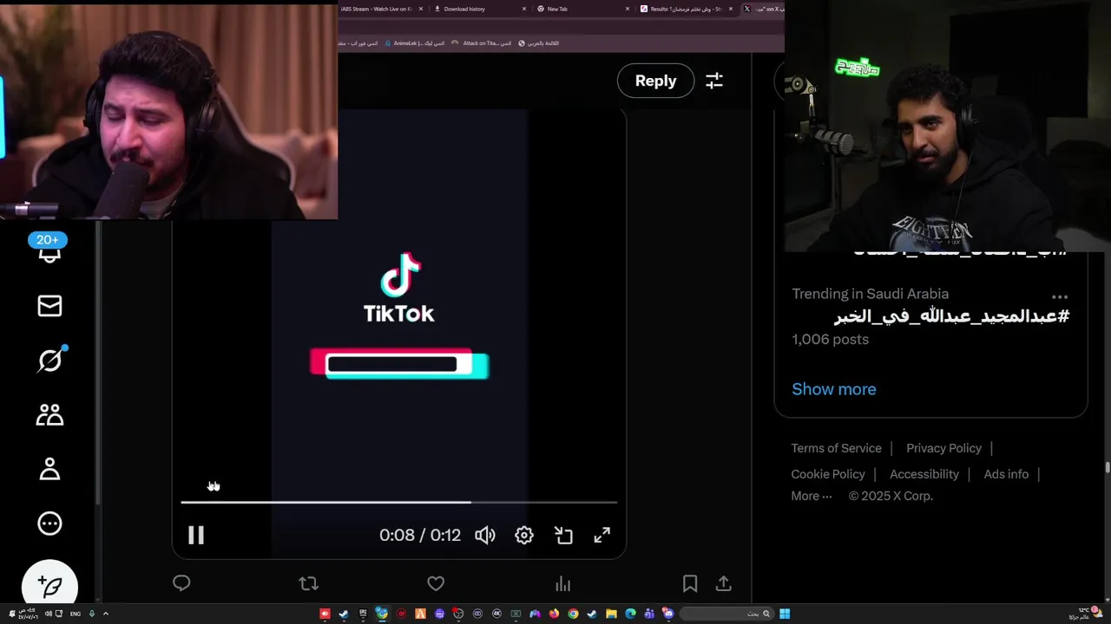Open the القائمة بالعربي bookmark
The height and width of the screenshot is (624, 1111).
pyautogui.click(x=538, y=42)
